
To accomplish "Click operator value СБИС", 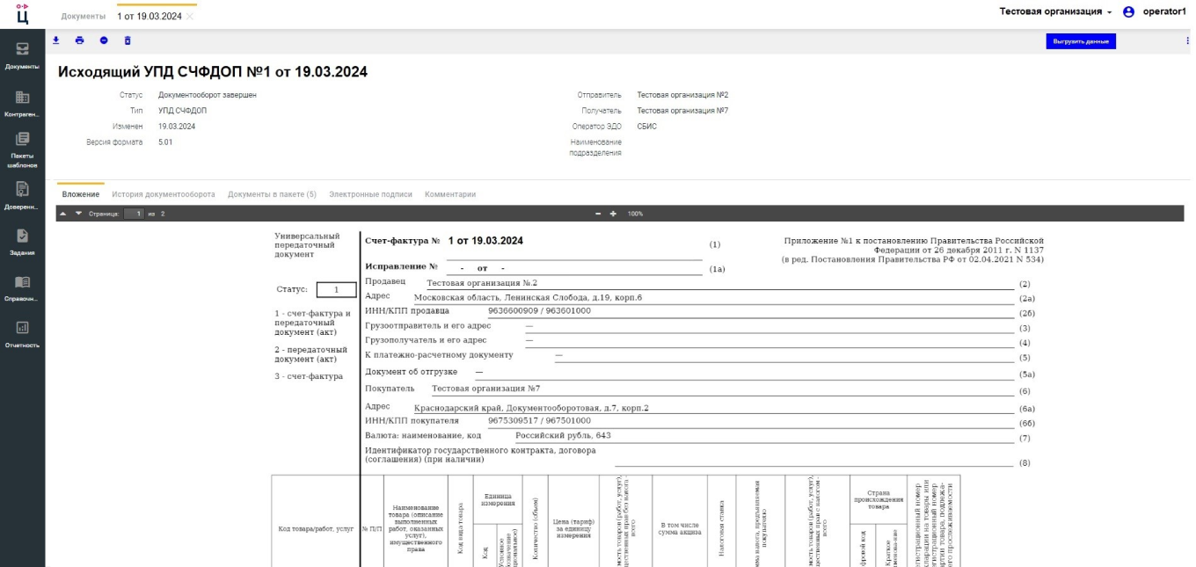I will pos(646,127).
